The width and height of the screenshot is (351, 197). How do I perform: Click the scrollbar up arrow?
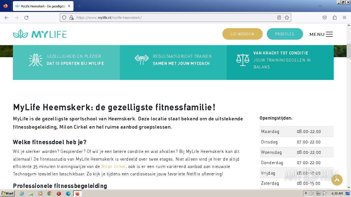(x=349, y=25)
